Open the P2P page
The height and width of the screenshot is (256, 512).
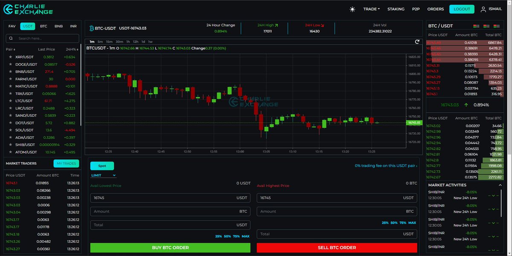pos(416,9)
